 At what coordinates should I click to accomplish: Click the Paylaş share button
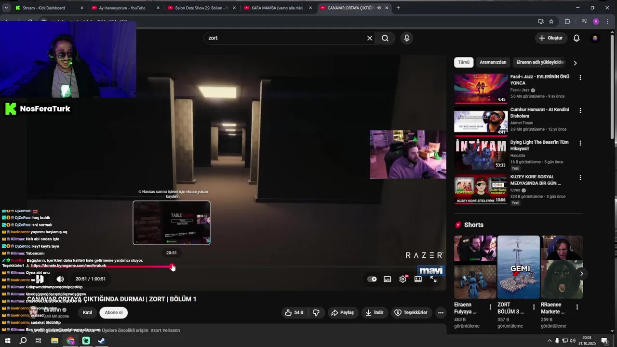pos(342,312)
